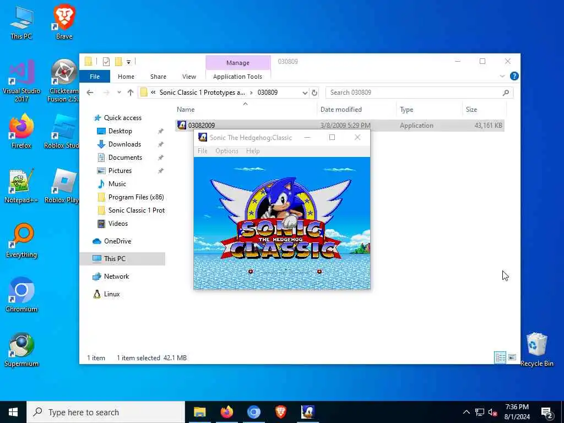
Task: Open Supermium desktop shortcut
Action: [x=21, y=350]
